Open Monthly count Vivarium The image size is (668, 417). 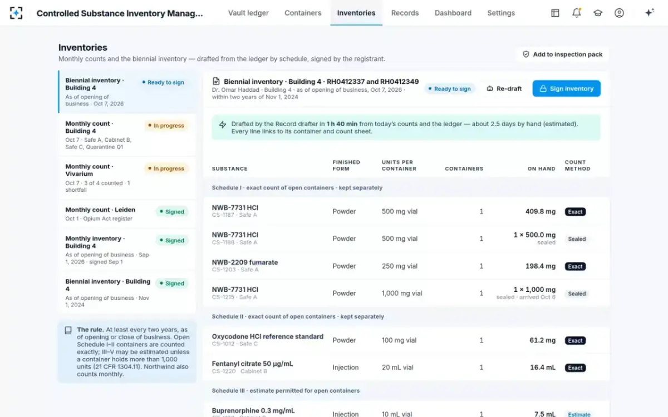point(127,178)
